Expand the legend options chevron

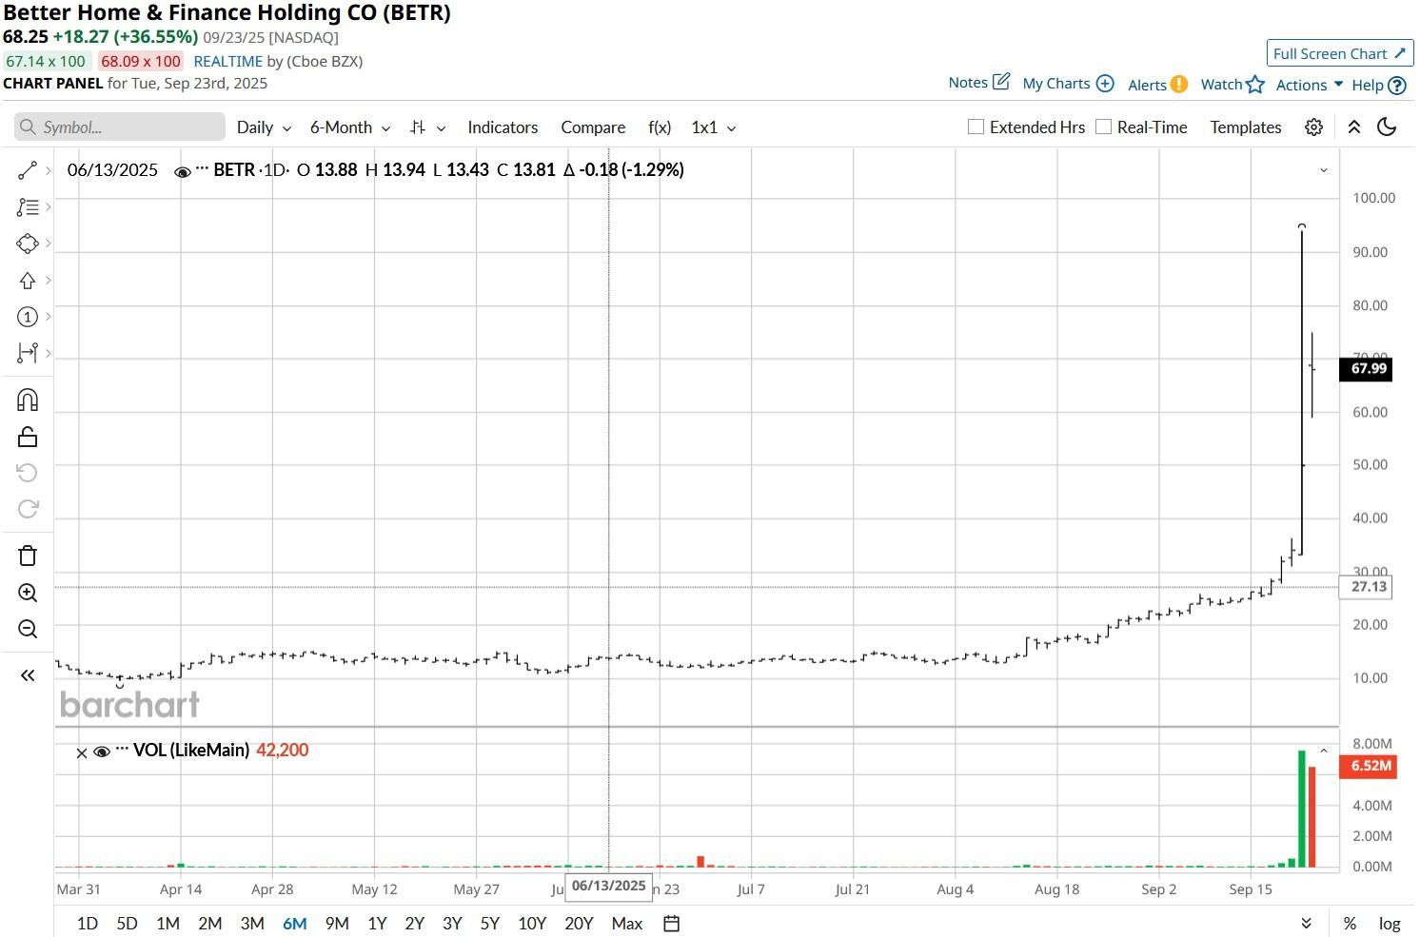[x=1323, y=170]
